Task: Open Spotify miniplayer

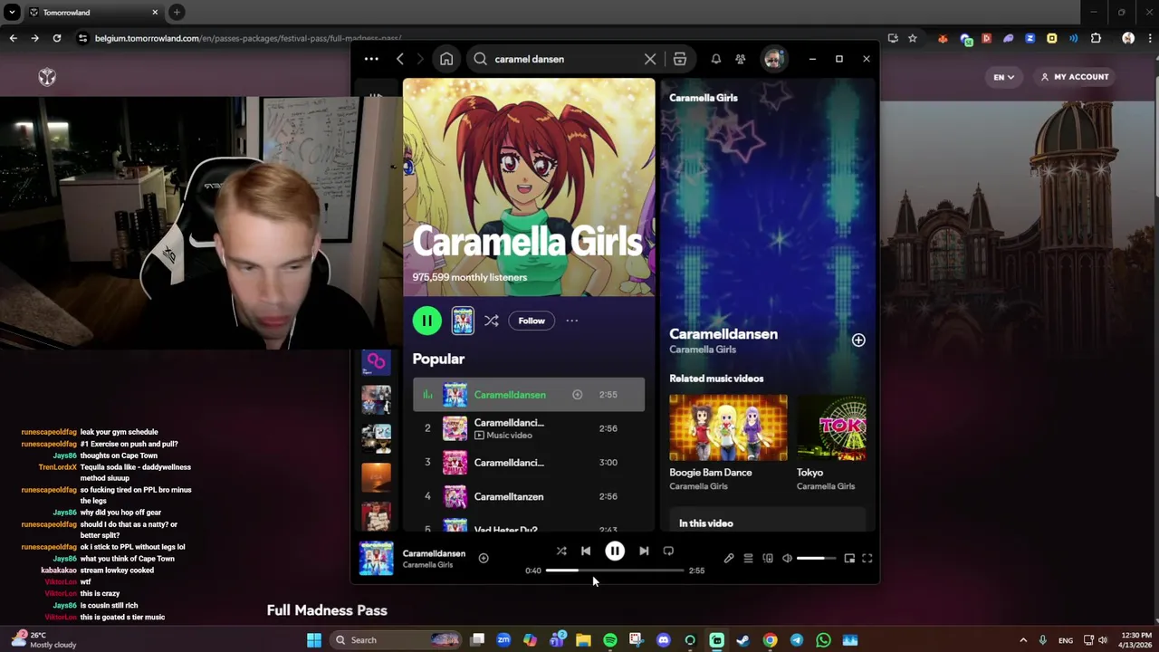Action: [x=849, y=559]
